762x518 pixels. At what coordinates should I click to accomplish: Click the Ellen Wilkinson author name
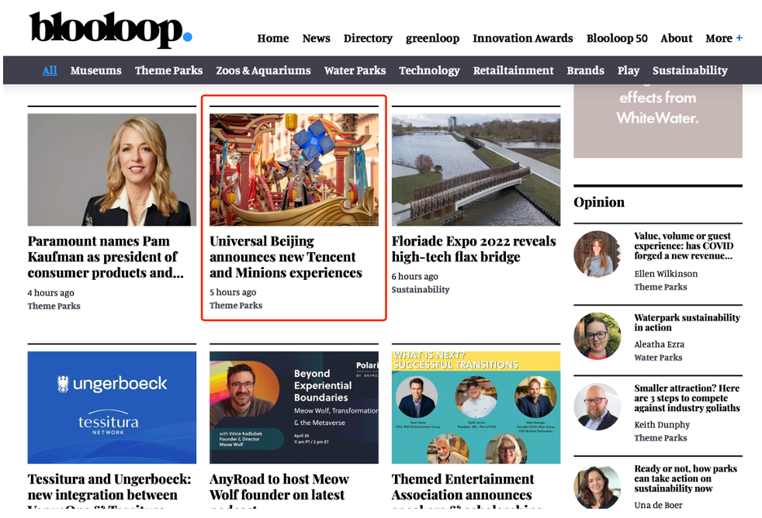[x=666, y=275]
